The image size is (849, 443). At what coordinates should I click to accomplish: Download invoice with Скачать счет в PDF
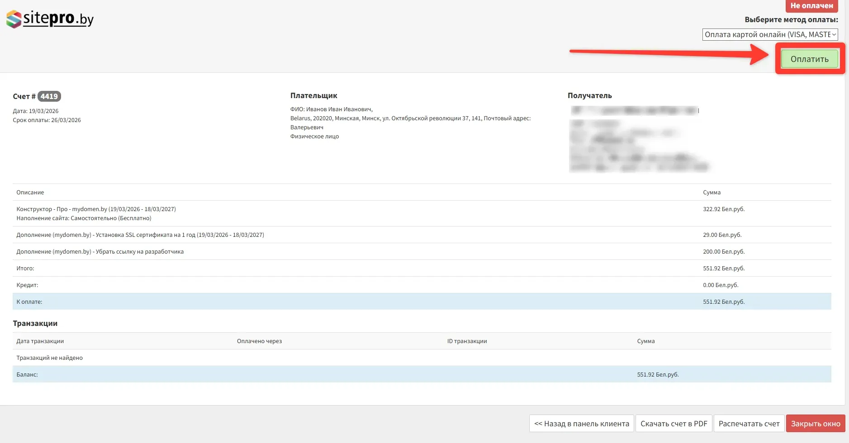[x=674, y=424]
